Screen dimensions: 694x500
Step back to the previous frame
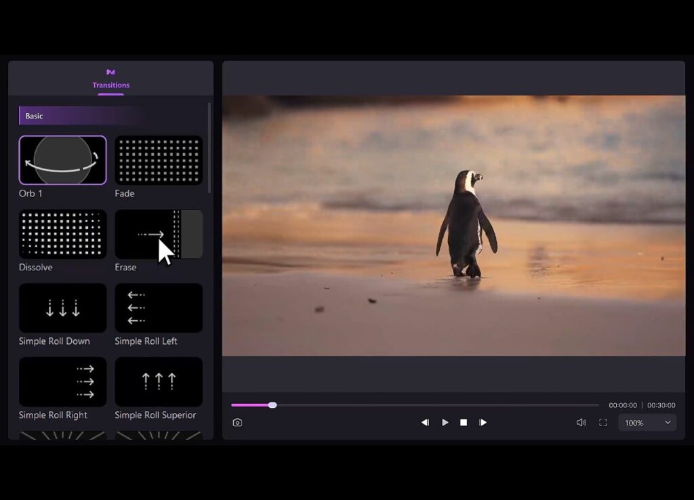[426, 423]
